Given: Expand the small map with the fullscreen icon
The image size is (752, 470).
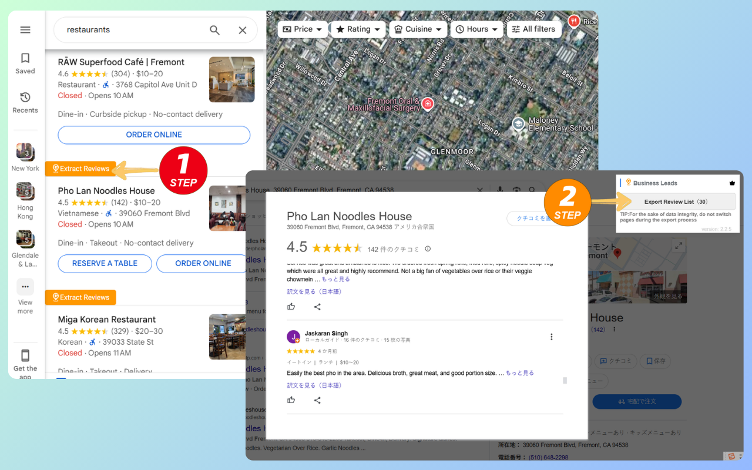Looking at the screenshot, I should point(679,246).
